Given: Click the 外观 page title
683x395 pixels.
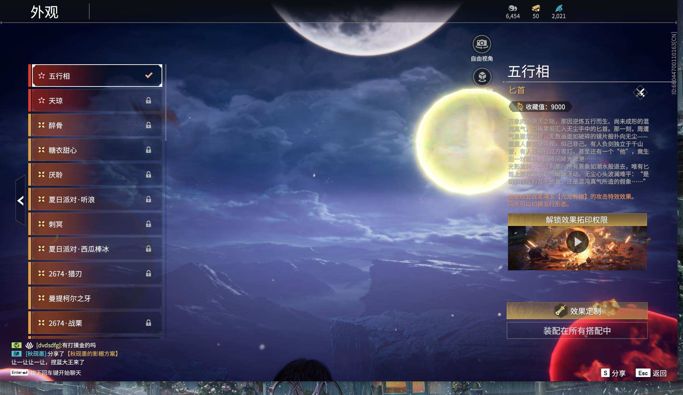Looking at the screenshot, I should tap(44, 12).
